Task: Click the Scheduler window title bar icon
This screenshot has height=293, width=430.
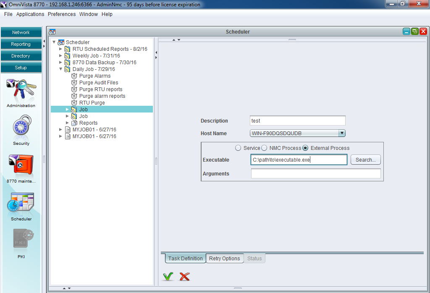Action: pos(52,32)
